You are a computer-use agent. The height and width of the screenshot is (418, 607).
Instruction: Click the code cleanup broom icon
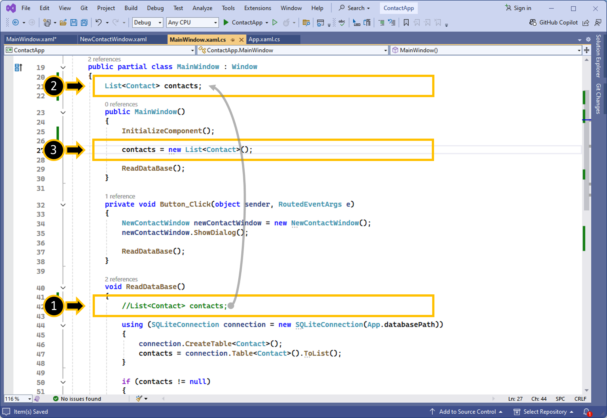(139, 399)
